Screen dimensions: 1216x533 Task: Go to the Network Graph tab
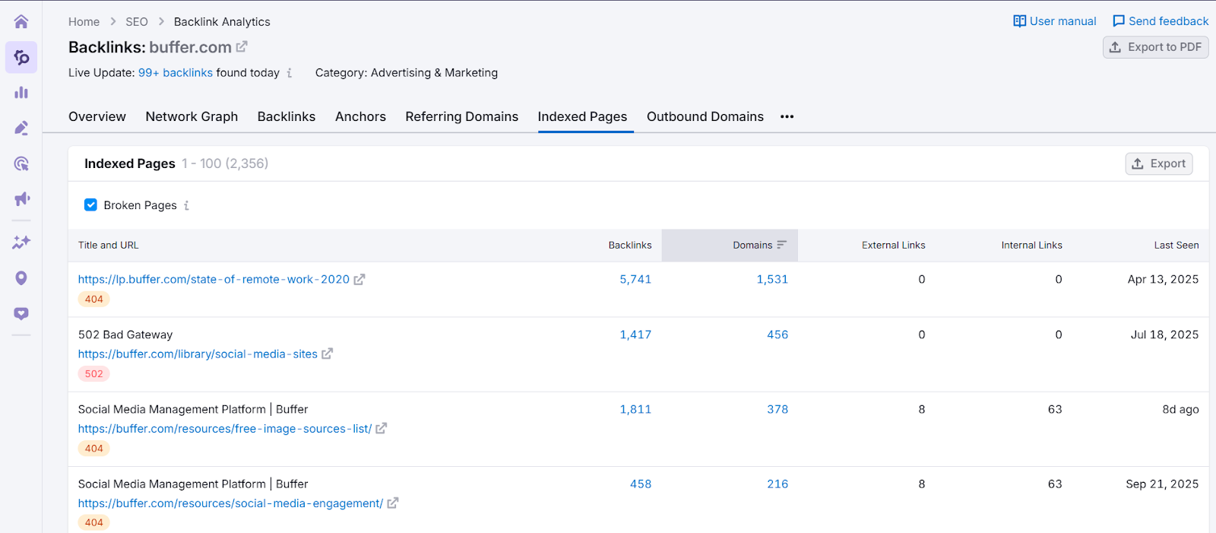192,116
